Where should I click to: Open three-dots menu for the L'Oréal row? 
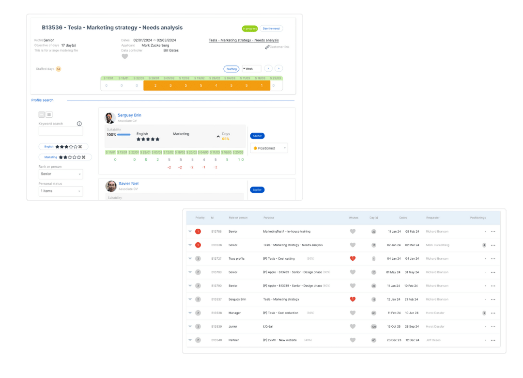click(493, 327)
